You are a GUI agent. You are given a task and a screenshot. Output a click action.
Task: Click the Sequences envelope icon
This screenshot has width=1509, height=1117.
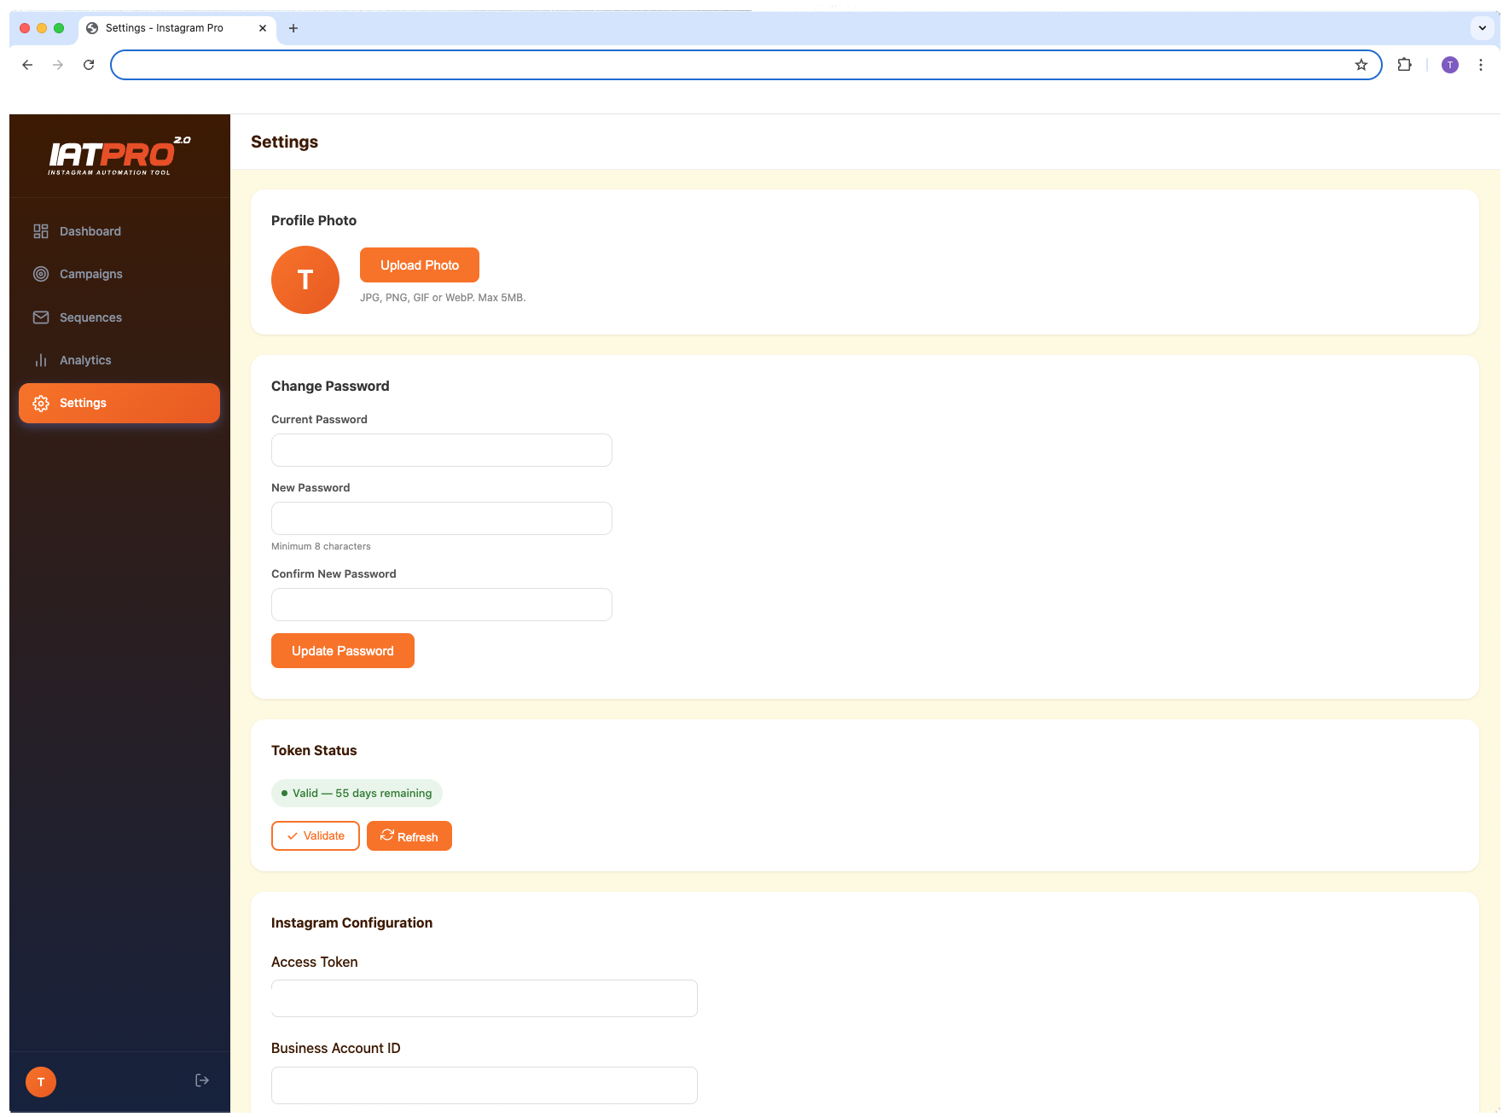click(41, 317)
